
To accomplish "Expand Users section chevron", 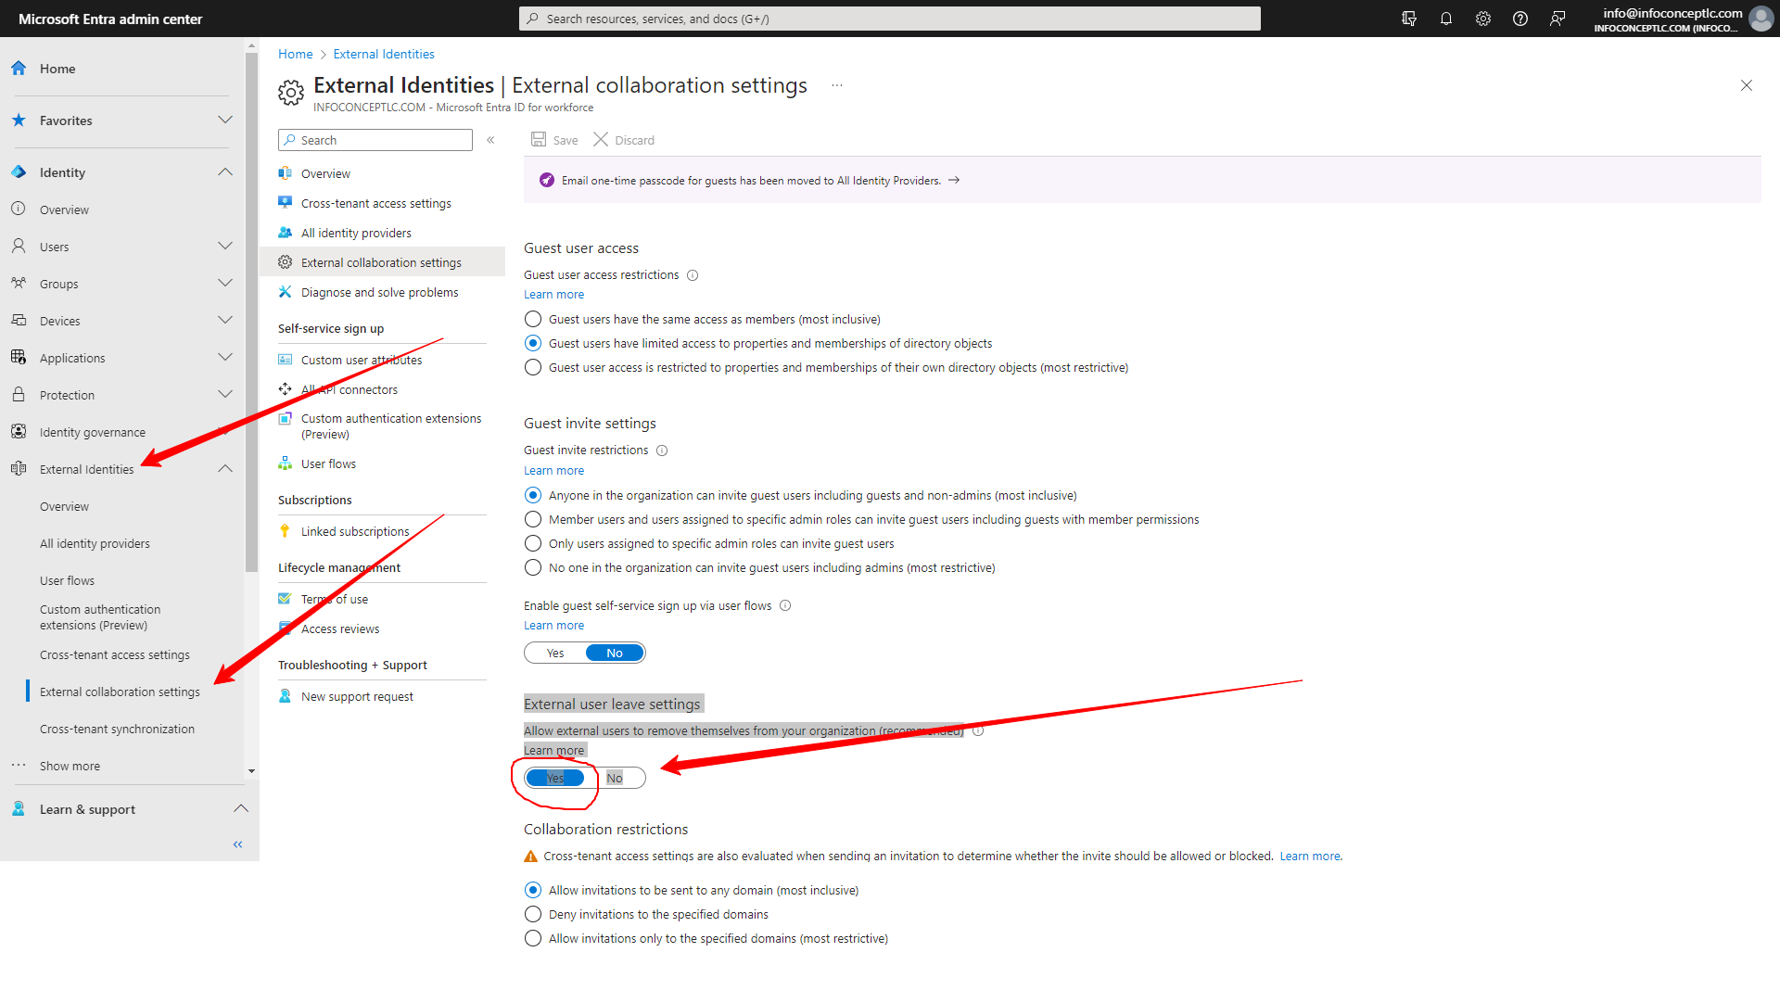I will point(225,247).
